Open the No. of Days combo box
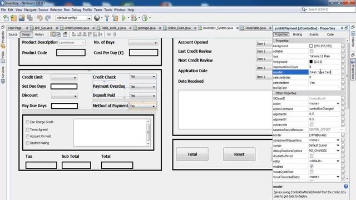356x200 pixels. point(143,43)
